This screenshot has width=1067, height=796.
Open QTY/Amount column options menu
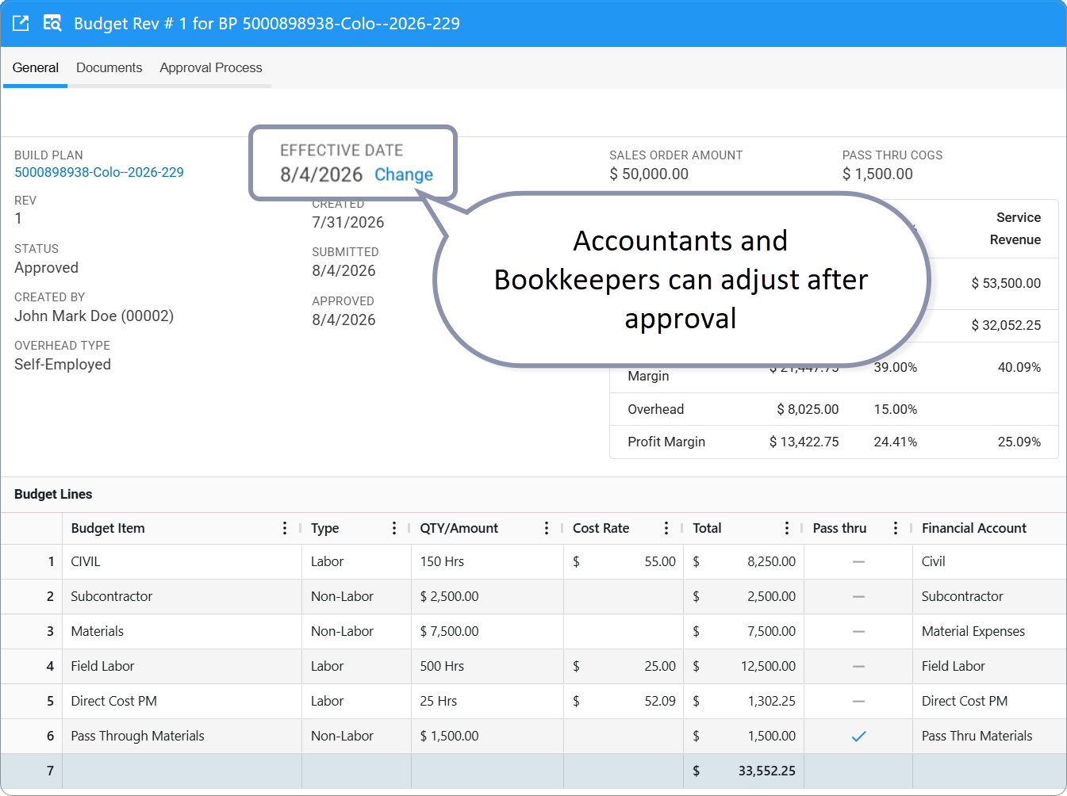point(547,528)
